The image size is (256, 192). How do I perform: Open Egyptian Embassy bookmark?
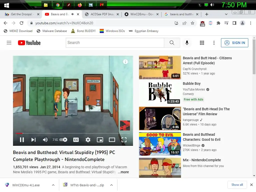[143, 31]
